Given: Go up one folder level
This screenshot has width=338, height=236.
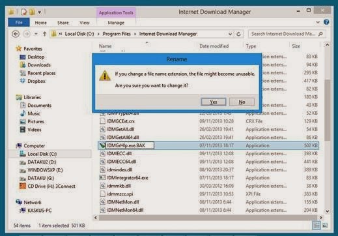Looking at the screenshot, I should [x=44, y=34].
